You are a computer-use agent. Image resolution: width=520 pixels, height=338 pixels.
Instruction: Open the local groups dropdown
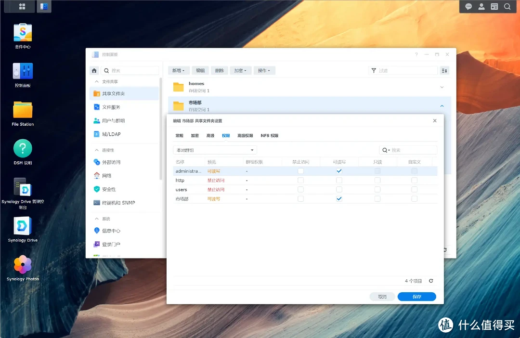[215, 150]
